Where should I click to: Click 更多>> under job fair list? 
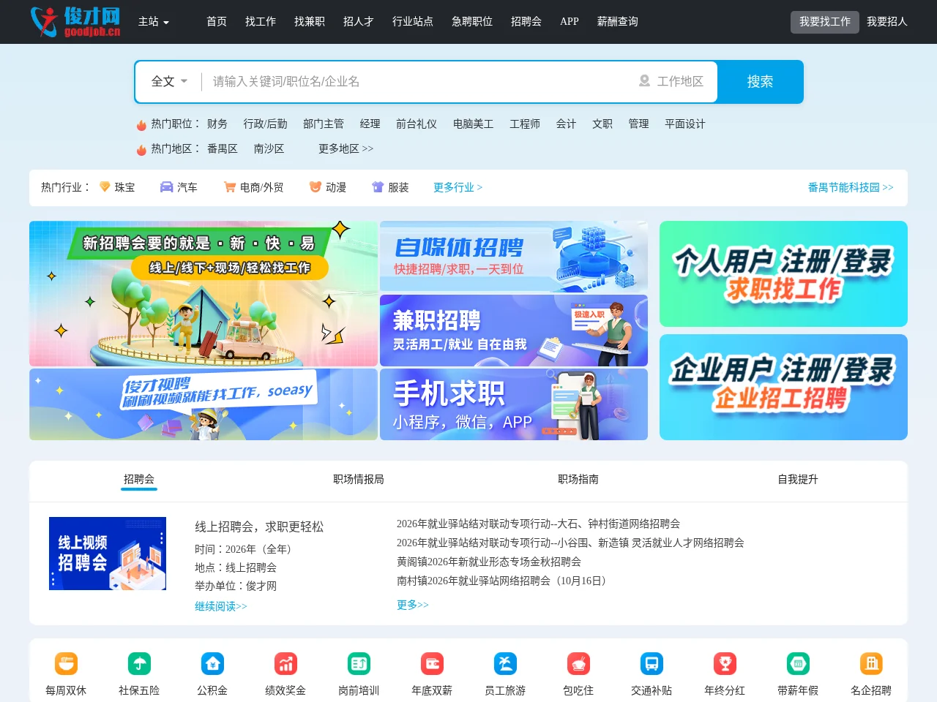click(x=413, y=605)
